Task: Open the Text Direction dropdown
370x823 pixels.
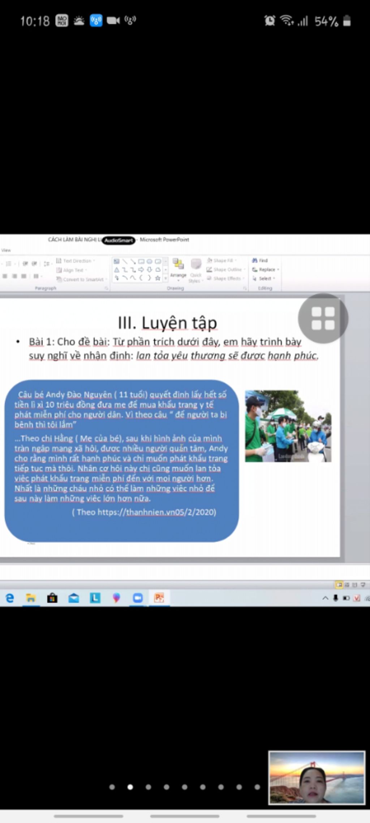Action: [76, 261]
